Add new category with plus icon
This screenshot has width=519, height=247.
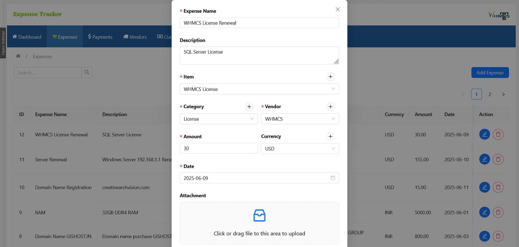[249, 107]
